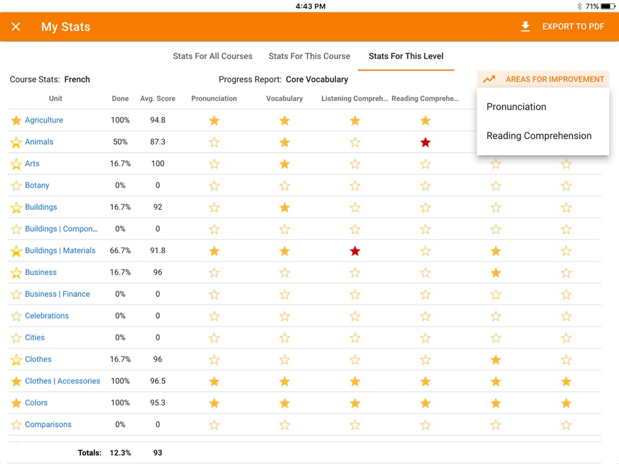Click the red Listening star for Buildings | Materials

coord(355,251)
